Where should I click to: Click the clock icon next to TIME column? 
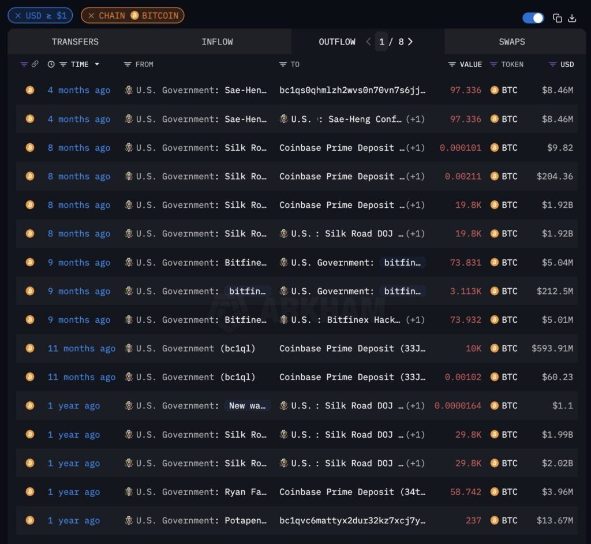click(50, 64)
